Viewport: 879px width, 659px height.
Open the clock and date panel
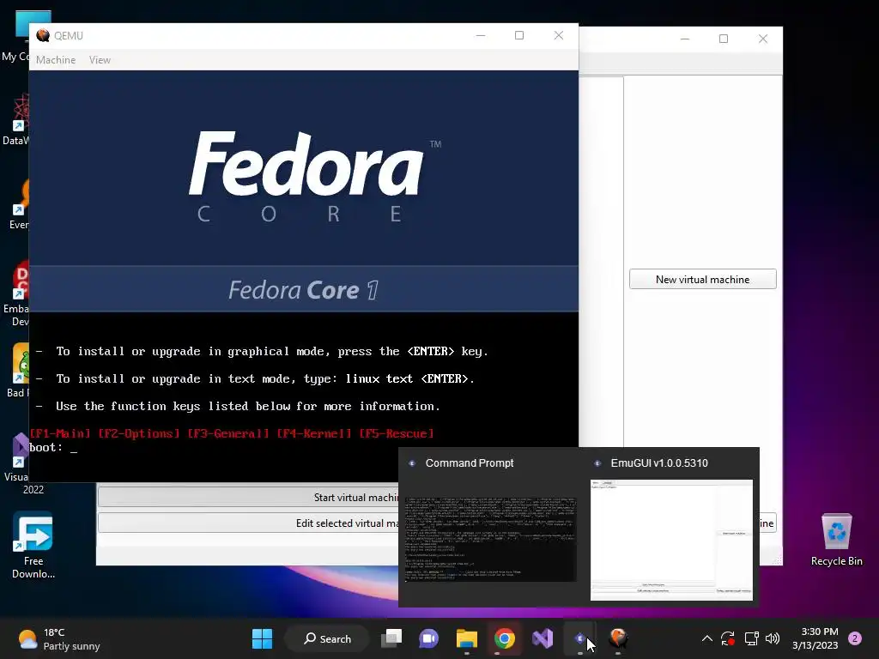(815, 638)
